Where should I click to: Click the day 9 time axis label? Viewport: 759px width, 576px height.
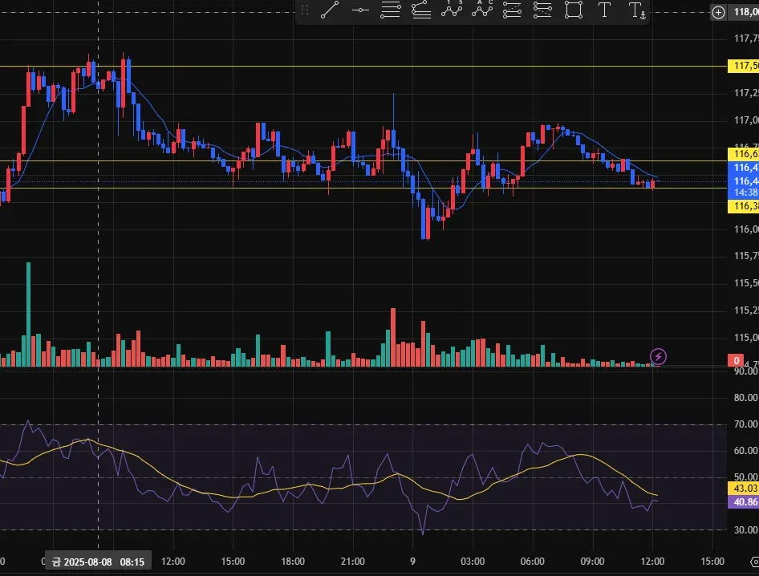tap(412, 562)
